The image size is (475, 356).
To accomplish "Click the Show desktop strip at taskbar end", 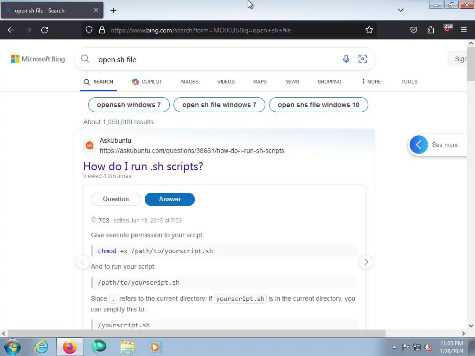I will click(472, 347).
